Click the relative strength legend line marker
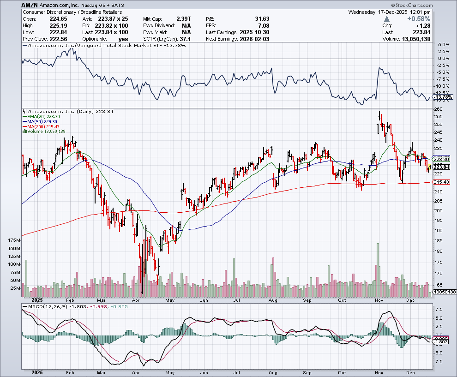 point(24,46)
